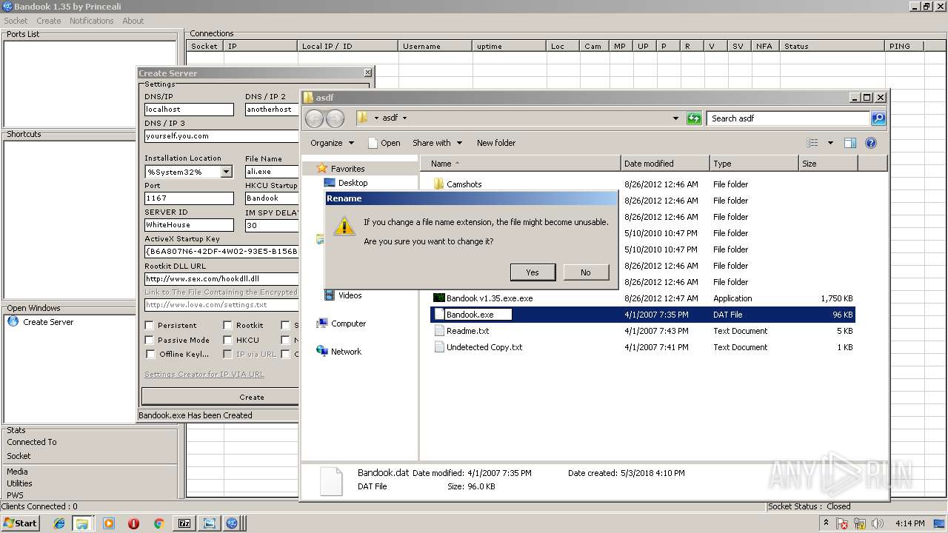The height and width of the screenshot is (533, 948).
Task: Cancel rename by clicking No
Action: 586,272
